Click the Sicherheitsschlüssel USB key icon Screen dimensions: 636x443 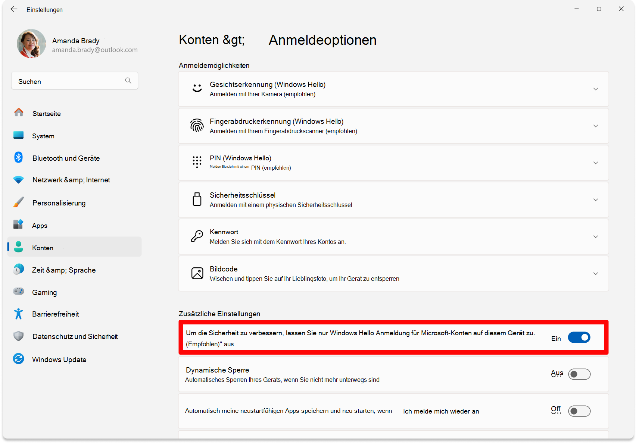coord(197,199)
